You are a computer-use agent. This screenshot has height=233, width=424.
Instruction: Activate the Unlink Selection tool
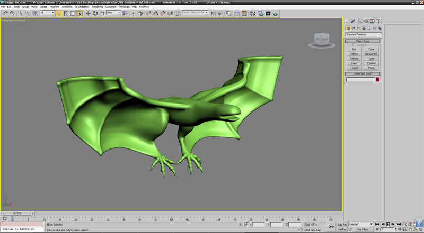point(28,13)
